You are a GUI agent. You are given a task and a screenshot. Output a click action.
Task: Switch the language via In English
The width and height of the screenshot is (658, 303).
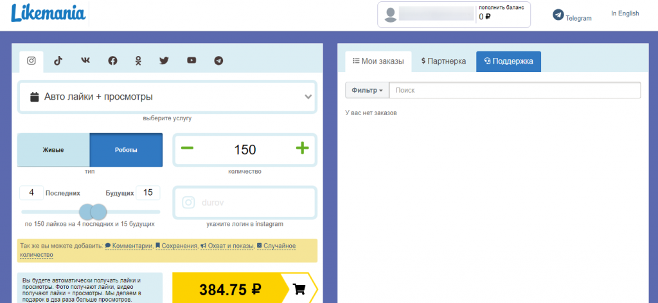point(625,14)
